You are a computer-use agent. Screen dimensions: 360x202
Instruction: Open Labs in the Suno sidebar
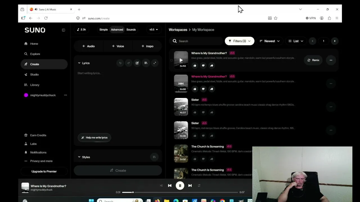[33, 144]
